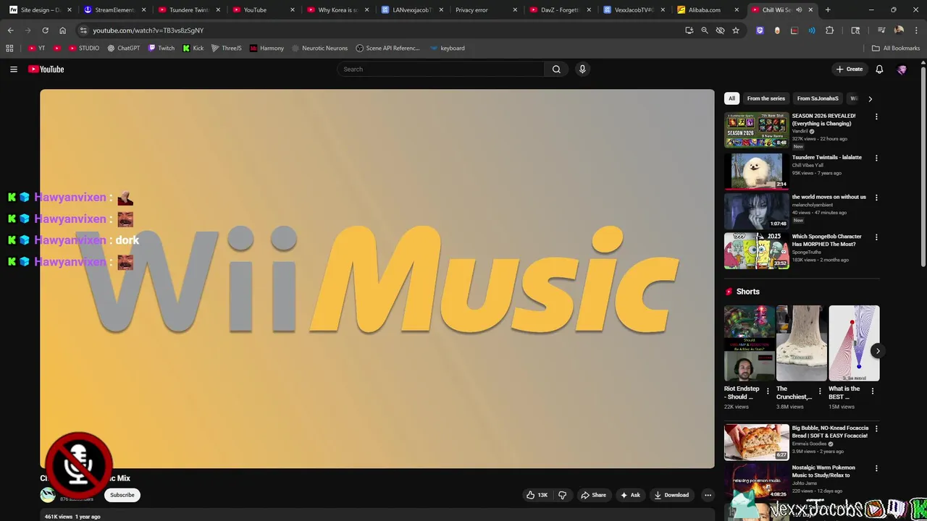Open the Kick bookmark

(193, 48)
